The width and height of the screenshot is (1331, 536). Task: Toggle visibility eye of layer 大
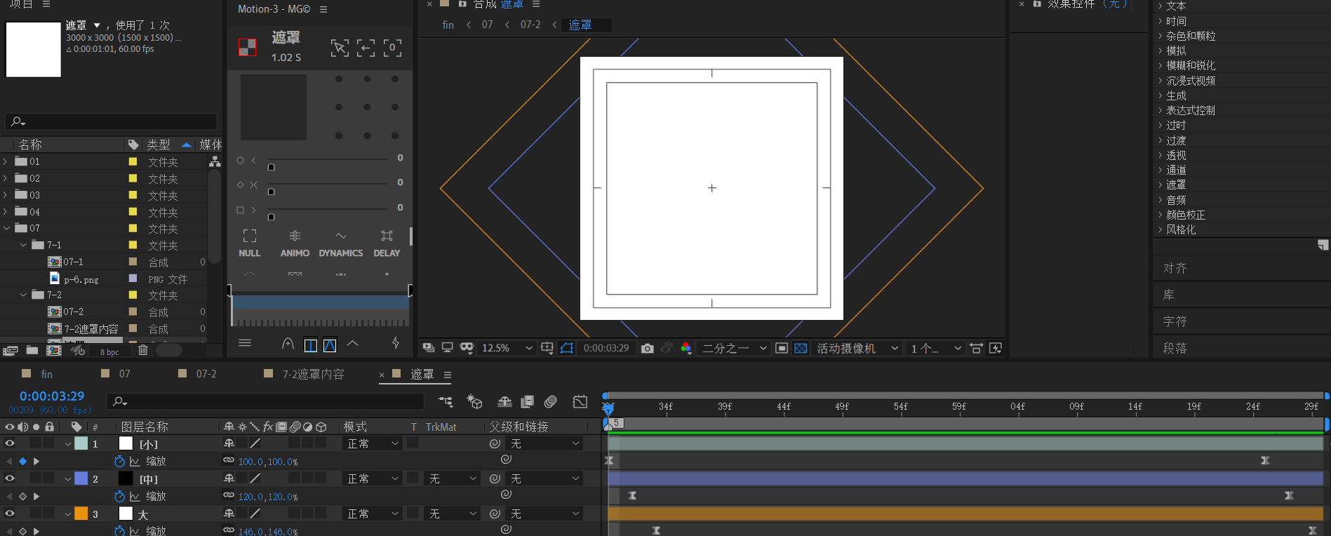tap(10, 514)
